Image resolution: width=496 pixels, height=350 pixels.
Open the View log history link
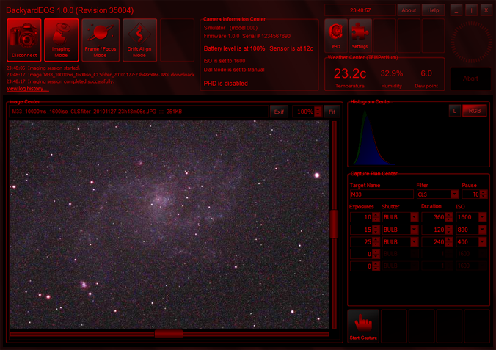[28, 89]
